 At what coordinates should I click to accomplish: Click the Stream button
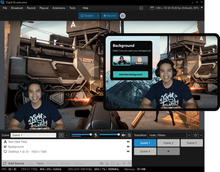click(87, 16)
